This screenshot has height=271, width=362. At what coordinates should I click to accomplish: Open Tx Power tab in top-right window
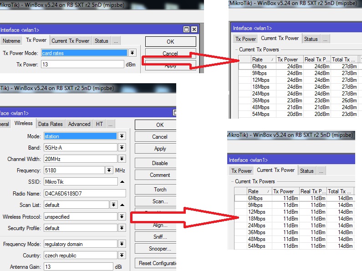(245, 39)
